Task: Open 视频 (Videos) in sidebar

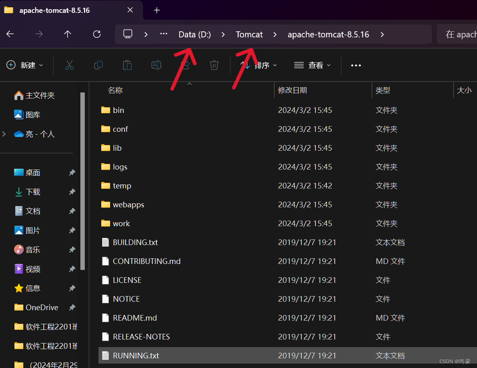Action: 27,269
